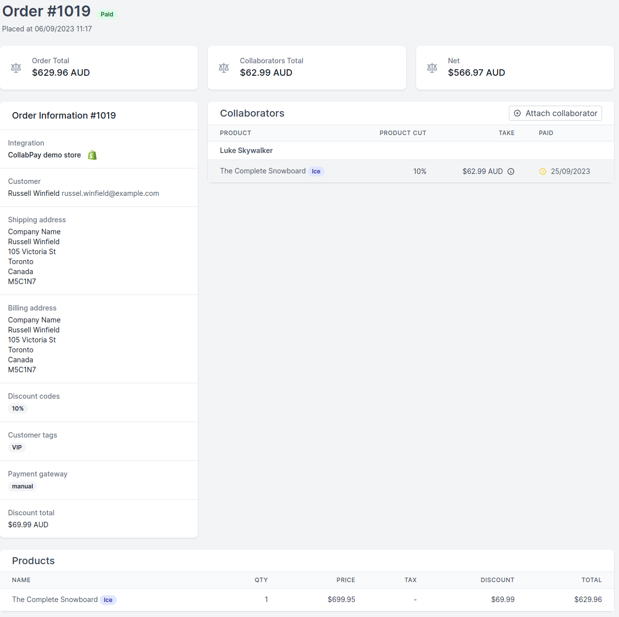Click the $69.99 AUD discount total value
This screenshot has width=619, height=617.
point(28,525)
